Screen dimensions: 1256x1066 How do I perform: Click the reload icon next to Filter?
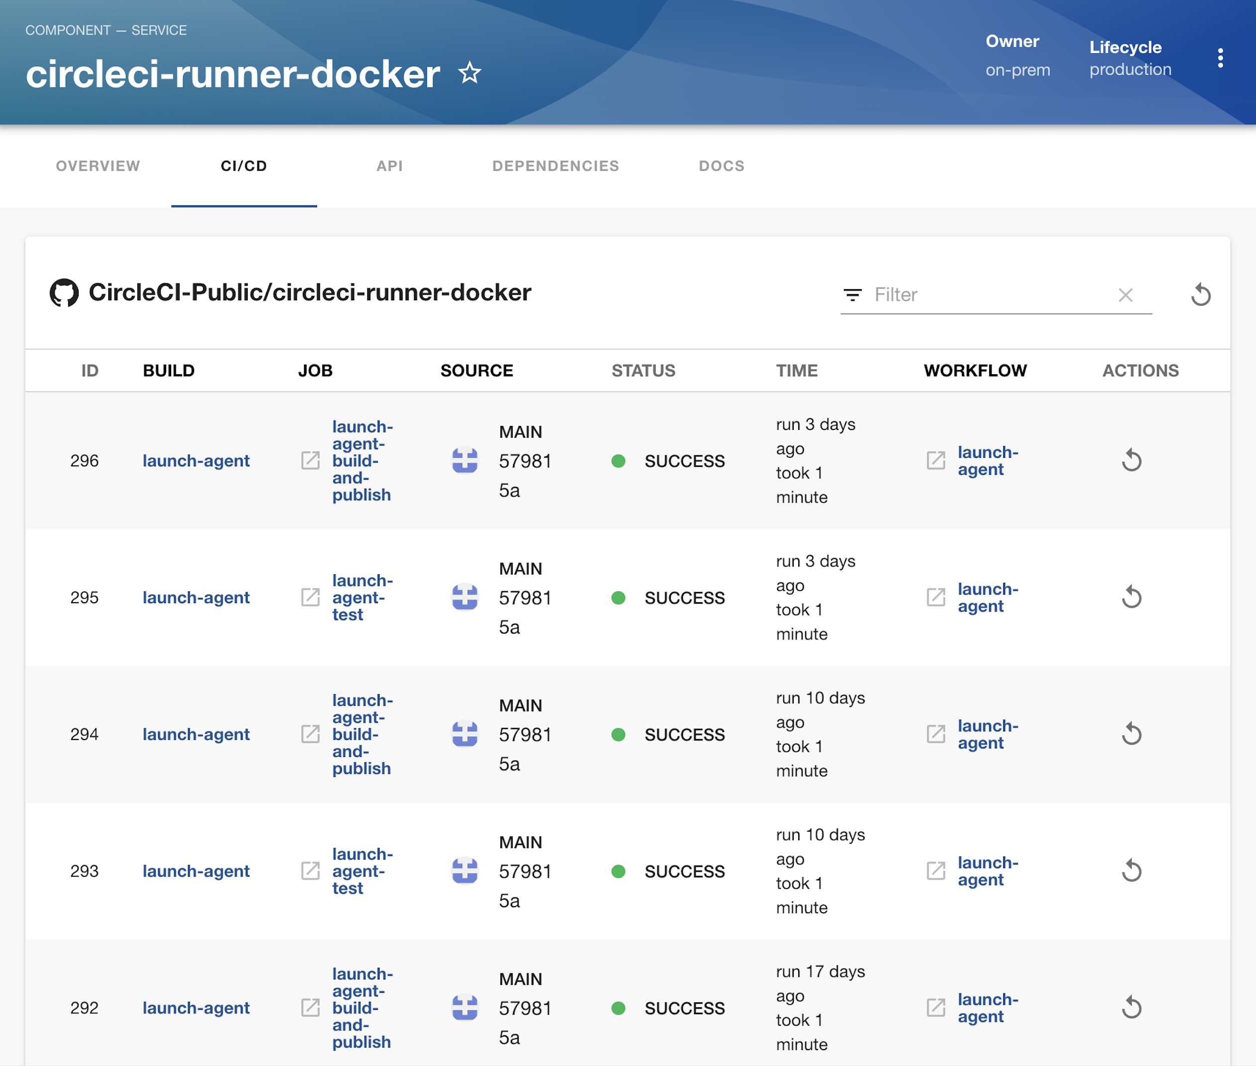pos(1200,295)
